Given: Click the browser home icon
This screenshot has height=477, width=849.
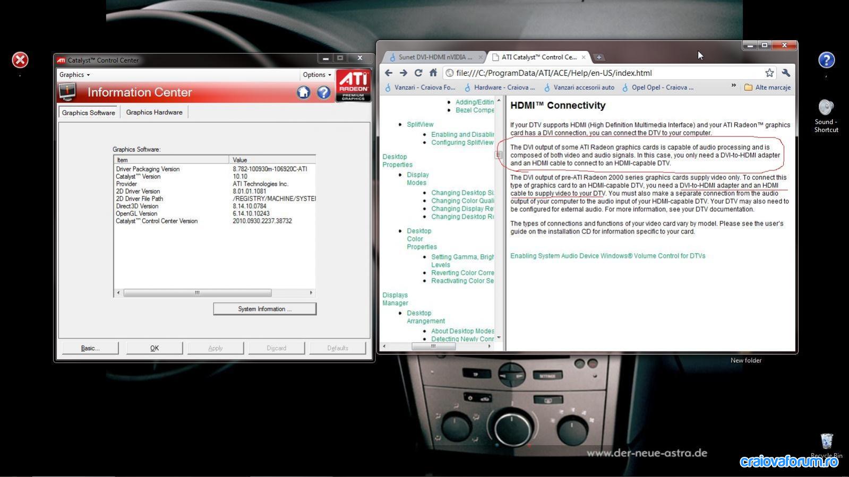Looking at the screenshot, I should [x=433, y=73].
